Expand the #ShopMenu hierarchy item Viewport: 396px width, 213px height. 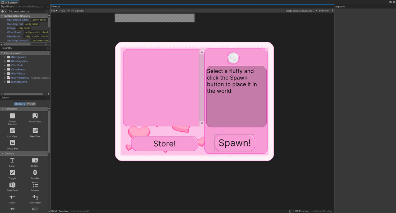[x=5, y=69]
